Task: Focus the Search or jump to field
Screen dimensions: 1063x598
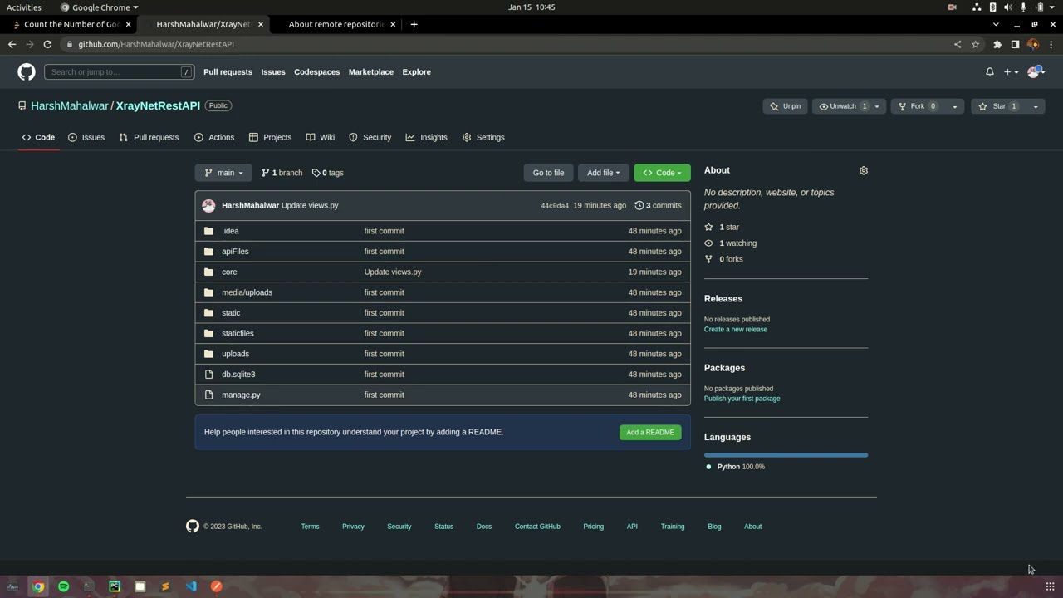Action: 120,72
